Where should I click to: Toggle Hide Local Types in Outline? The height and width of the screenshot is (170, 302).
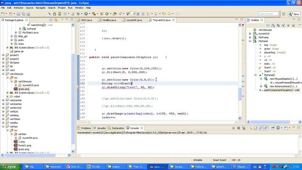294,25
